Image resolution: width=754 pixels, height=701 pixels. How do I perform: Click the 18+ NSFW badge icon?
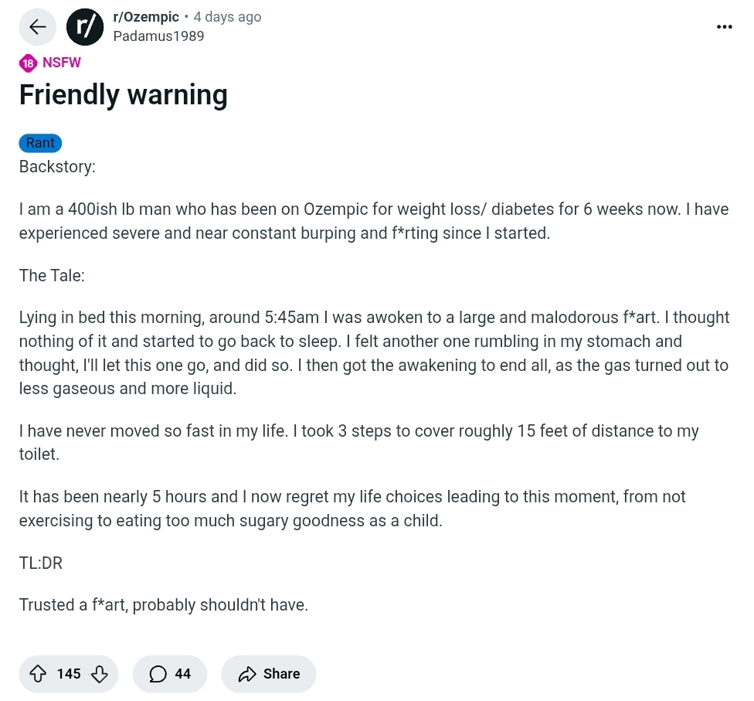(29, 63)
